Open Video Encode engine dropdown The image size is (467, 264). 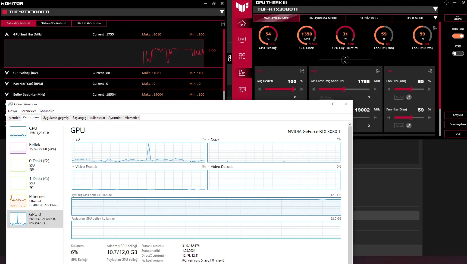(x=73, y=167)
